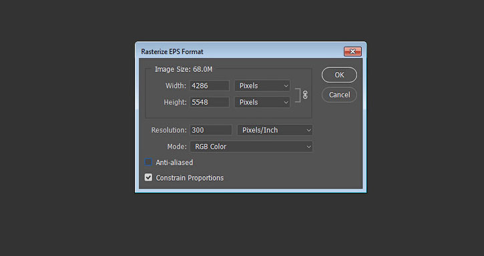This screenshot has width=484, height=256.
Task: Click the Width label
Action: pyautogui.click(x=176, y=86)
